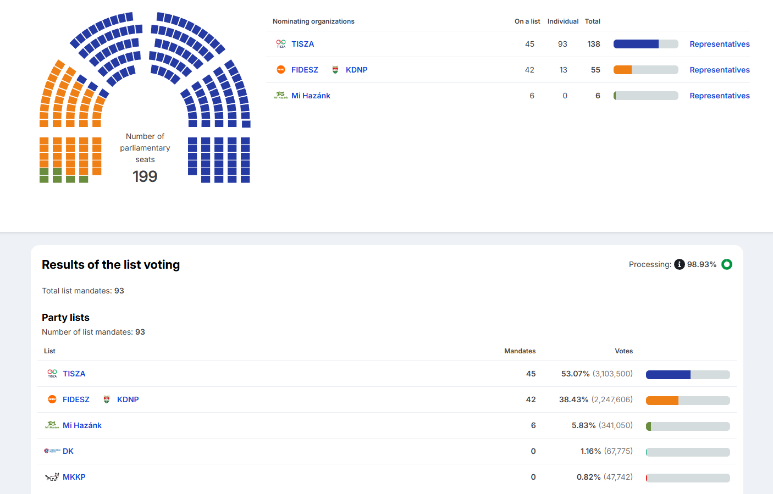Click the KDNP crest in party lists
Screen dimensions: 773x494
pyautogui.click(x=107, y=399)
